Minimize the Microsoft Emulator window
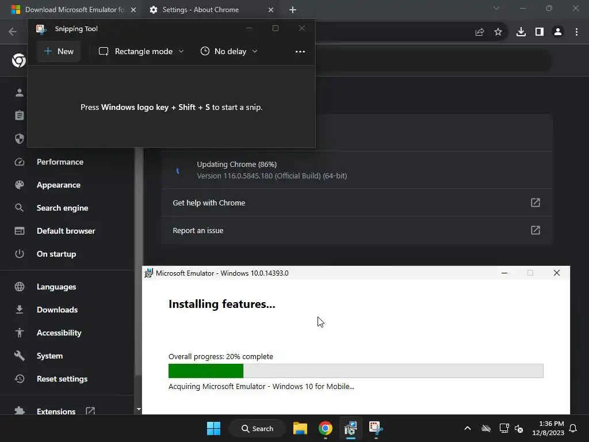The width and height of the screenshot is (589, 442). (x=504, y=273)
